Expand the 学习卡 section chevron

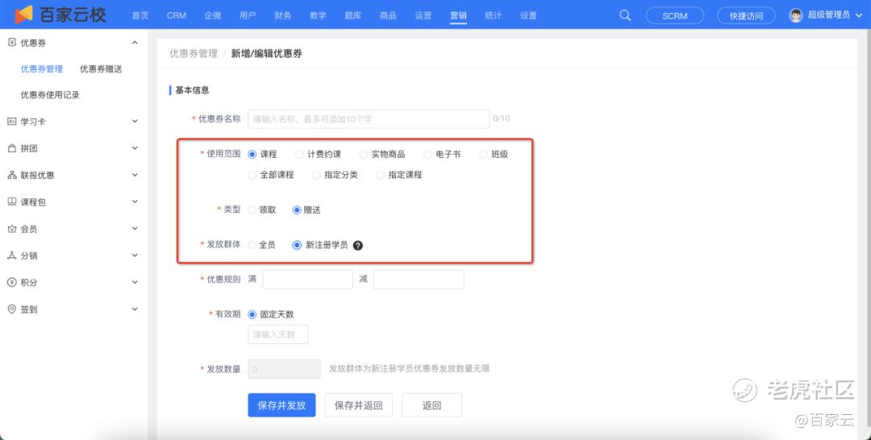point(135,121)
